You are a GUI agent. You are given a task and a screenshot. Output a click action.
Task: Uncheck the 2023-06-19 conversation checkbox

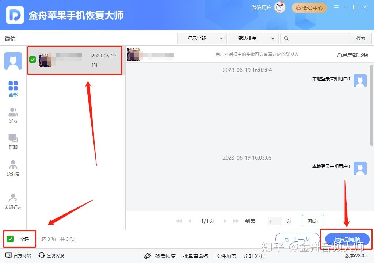tap(33, 60)
